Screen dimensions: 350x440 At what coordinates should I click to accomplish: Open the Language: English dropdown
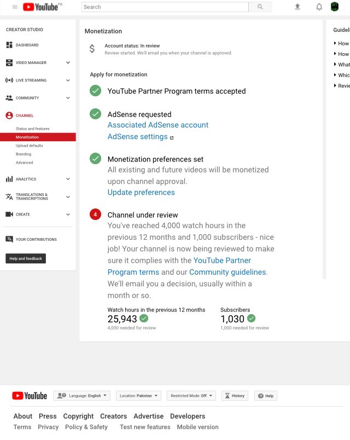tap(81, 396)
